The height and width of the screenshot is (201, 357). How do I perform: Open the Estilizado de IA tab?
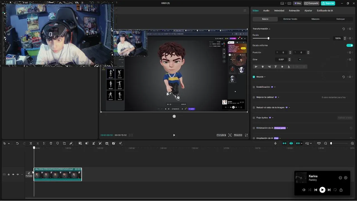[325, 11]
